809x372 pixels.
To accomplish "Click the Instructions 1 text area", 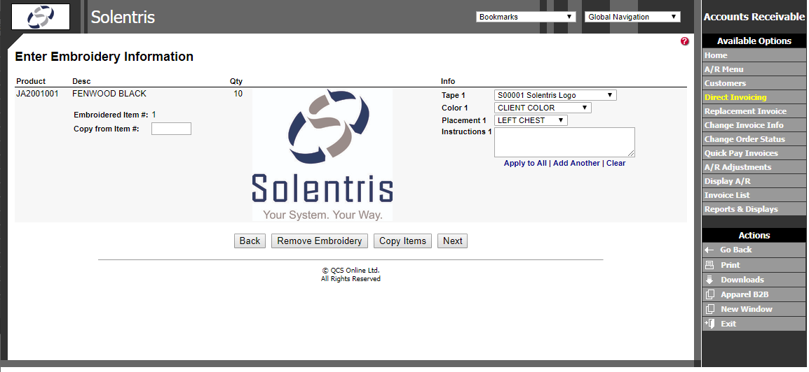I will pos(564,142).
